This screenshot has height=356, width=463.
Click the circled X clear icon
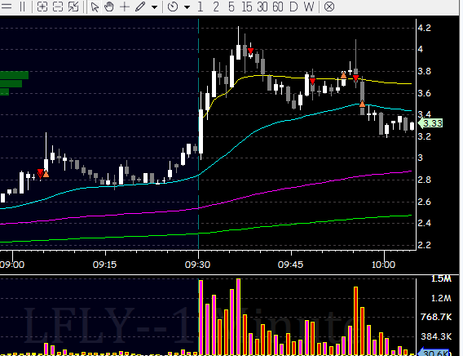pos(329,7)
